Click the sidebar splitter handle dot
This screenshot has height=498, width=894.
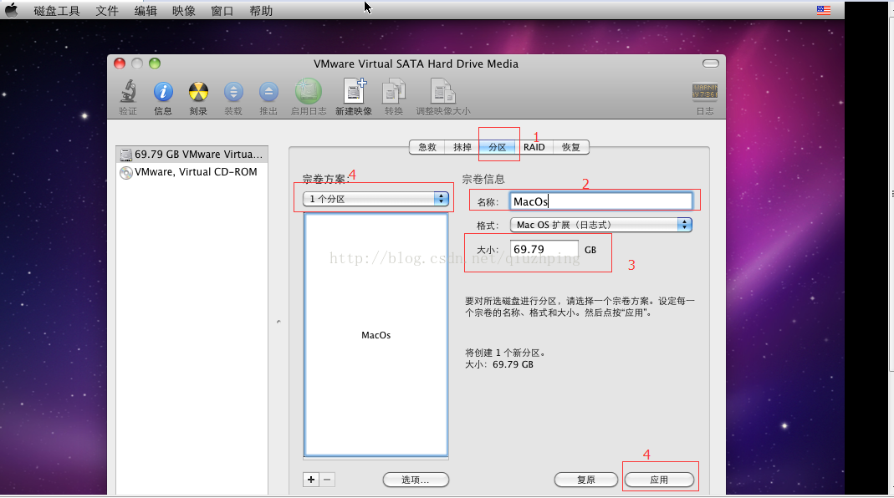tap(278, 322)
